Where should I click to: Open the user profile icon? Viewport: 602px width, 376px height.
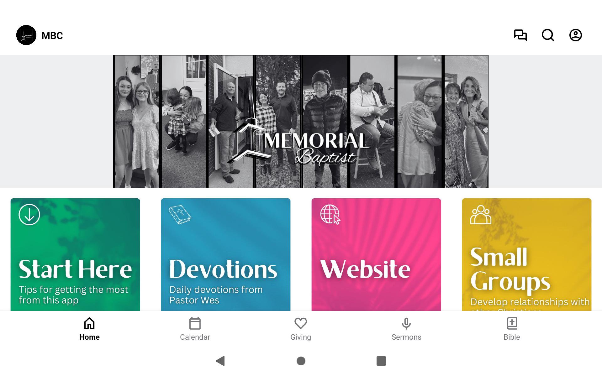click(576, 35)
